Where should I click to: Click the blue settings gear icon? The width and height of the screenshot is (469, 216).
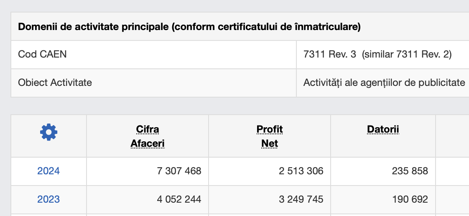(x=49, y=132)
